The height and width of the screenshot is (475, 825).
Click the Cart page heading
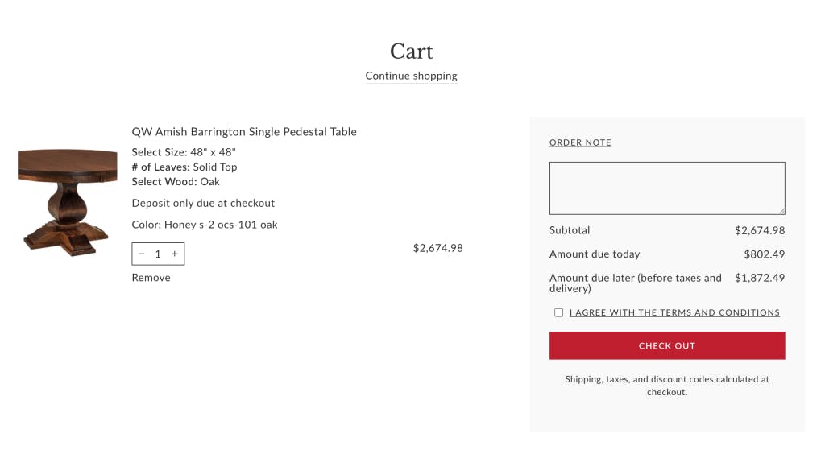(412, 52)
